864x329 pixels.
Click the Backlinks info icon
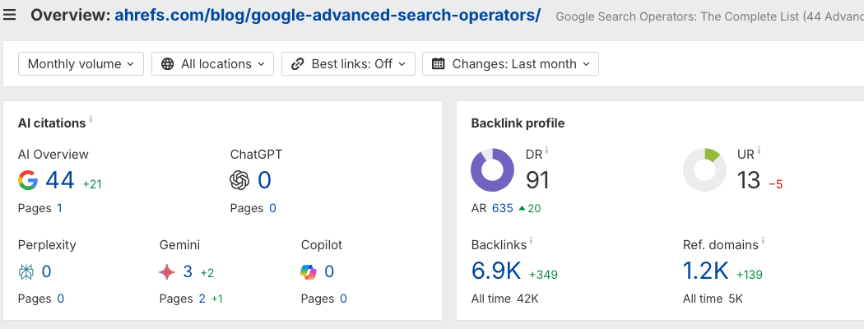coord(531,241)
